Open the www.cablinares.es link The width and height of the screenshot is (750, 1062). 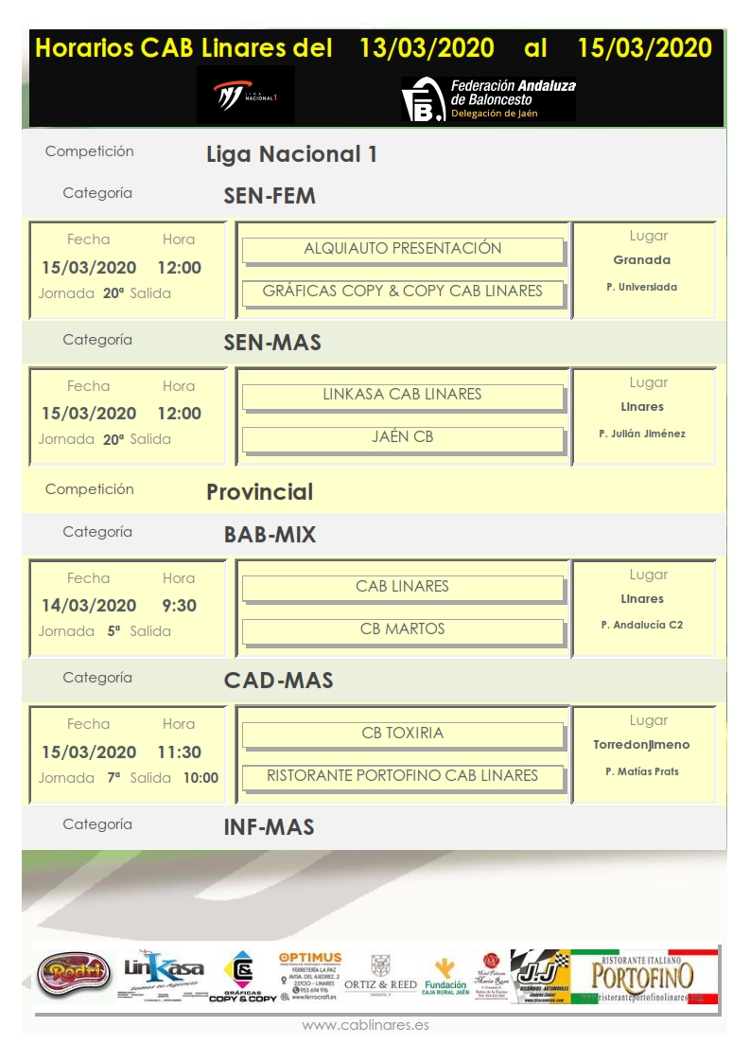point(364,1025)
